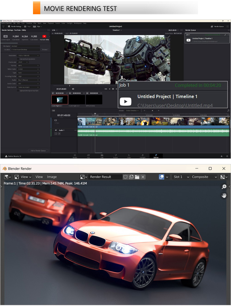Open Resolution dropdown 1920 x 1080 HD
231x306 pixels.
tap(28, 56)
